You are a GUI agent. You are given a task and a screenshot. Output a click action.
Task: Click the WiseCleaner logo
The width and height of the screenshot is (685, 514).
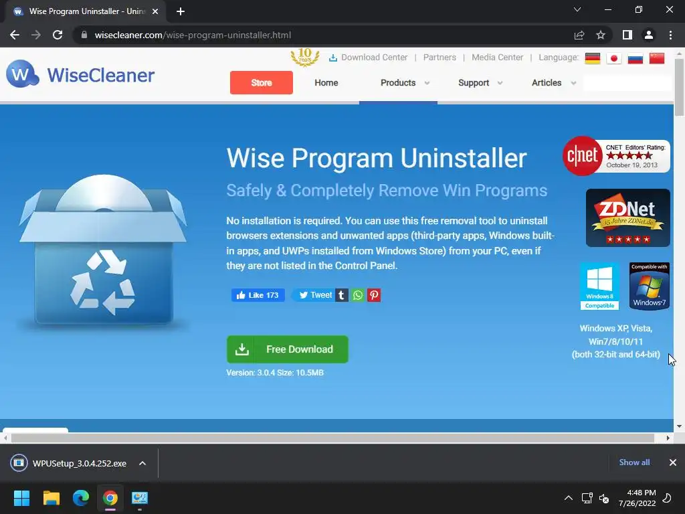click(x=80, y=74)
